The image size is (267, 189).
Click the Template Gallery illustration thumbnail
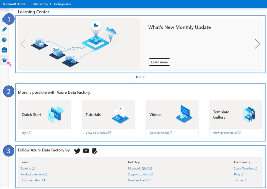click(x=250, y=114)
